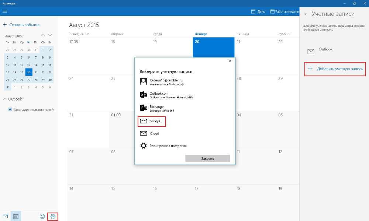Go to next month in mini calendar
Screen dimensions: 369x221
click(50, 35)
